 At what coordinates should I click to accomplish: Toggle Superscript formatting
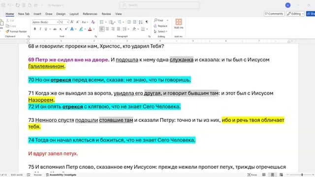coord(66,29)
